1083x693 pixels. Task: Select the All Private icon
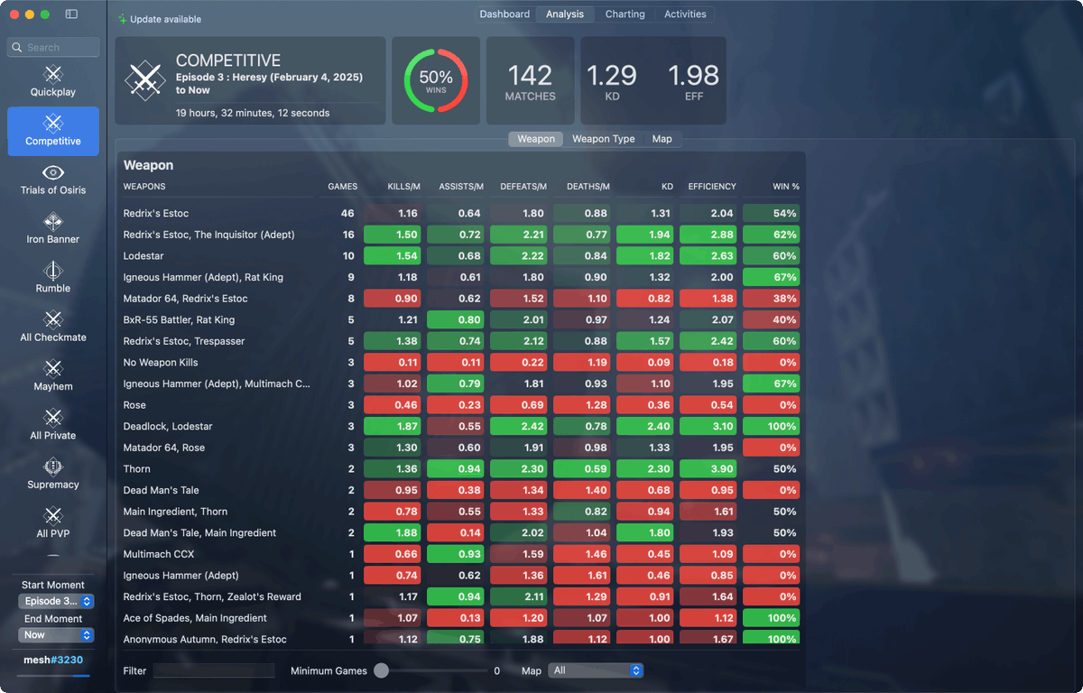[x=53, y=417]
